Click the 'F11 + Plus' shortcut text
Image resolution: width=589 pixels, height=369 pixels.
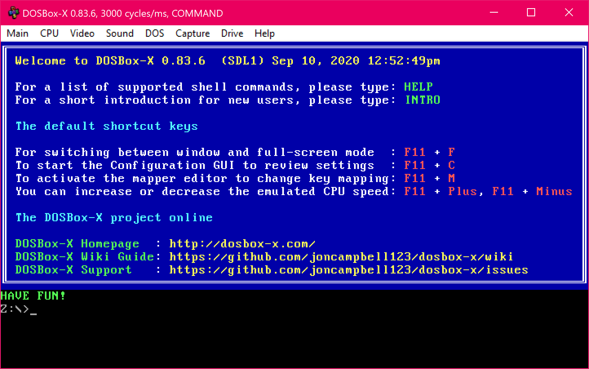point(441,191)
